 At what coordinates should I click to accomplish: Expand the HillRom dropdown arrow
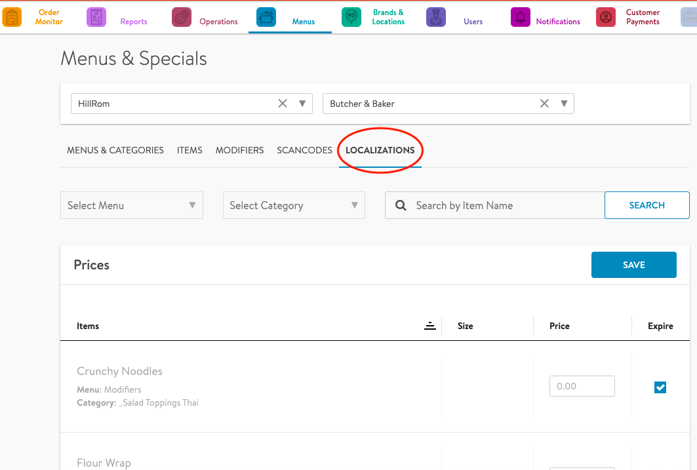click(x=302, y=104)
